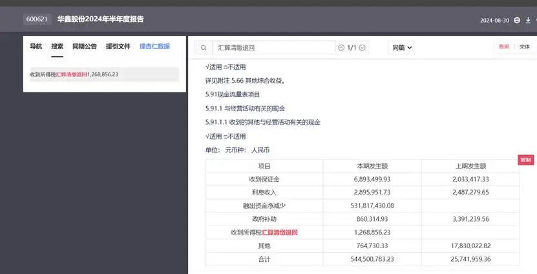Open search result 收到所得税汇算清缴退回1,268,856.23
Image resolution: width=537 pixels, height=274 pixels.
(105, 74)
